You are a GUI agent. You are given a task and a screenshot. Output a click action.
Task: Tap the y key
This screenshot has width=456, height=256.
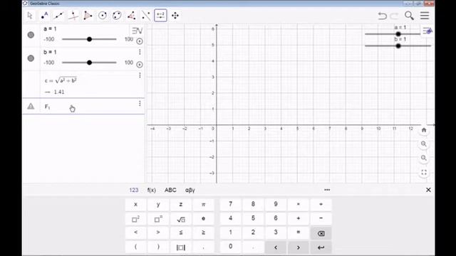pyautogui.click(x=158, y=204)
